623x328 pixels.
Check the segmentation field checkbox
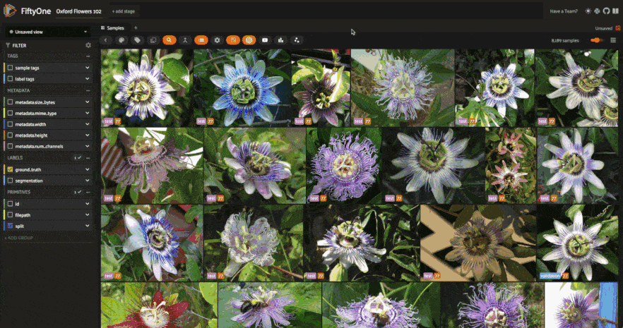(x=11, y=181)
